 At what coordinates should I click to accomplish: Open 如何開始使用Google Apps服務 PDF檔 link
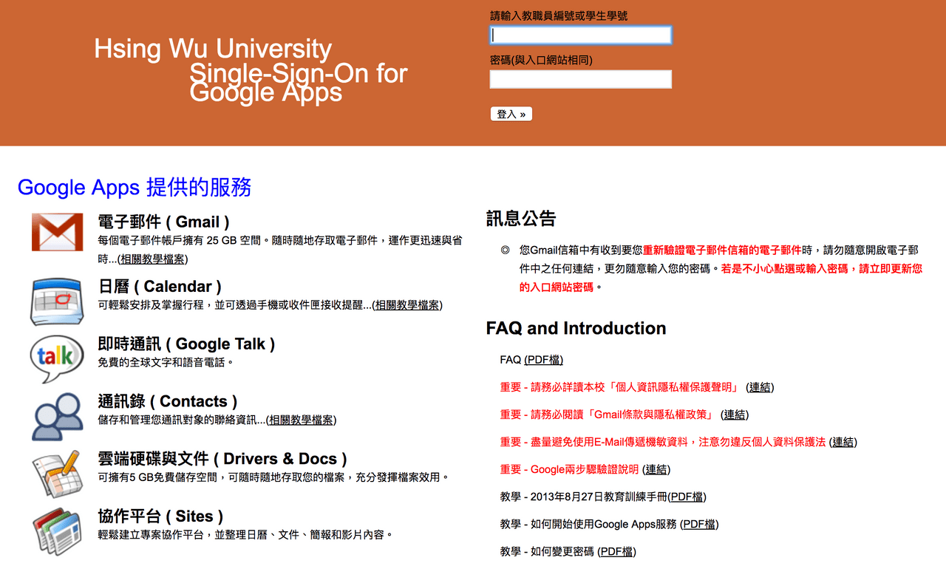(x=700, y=524)
